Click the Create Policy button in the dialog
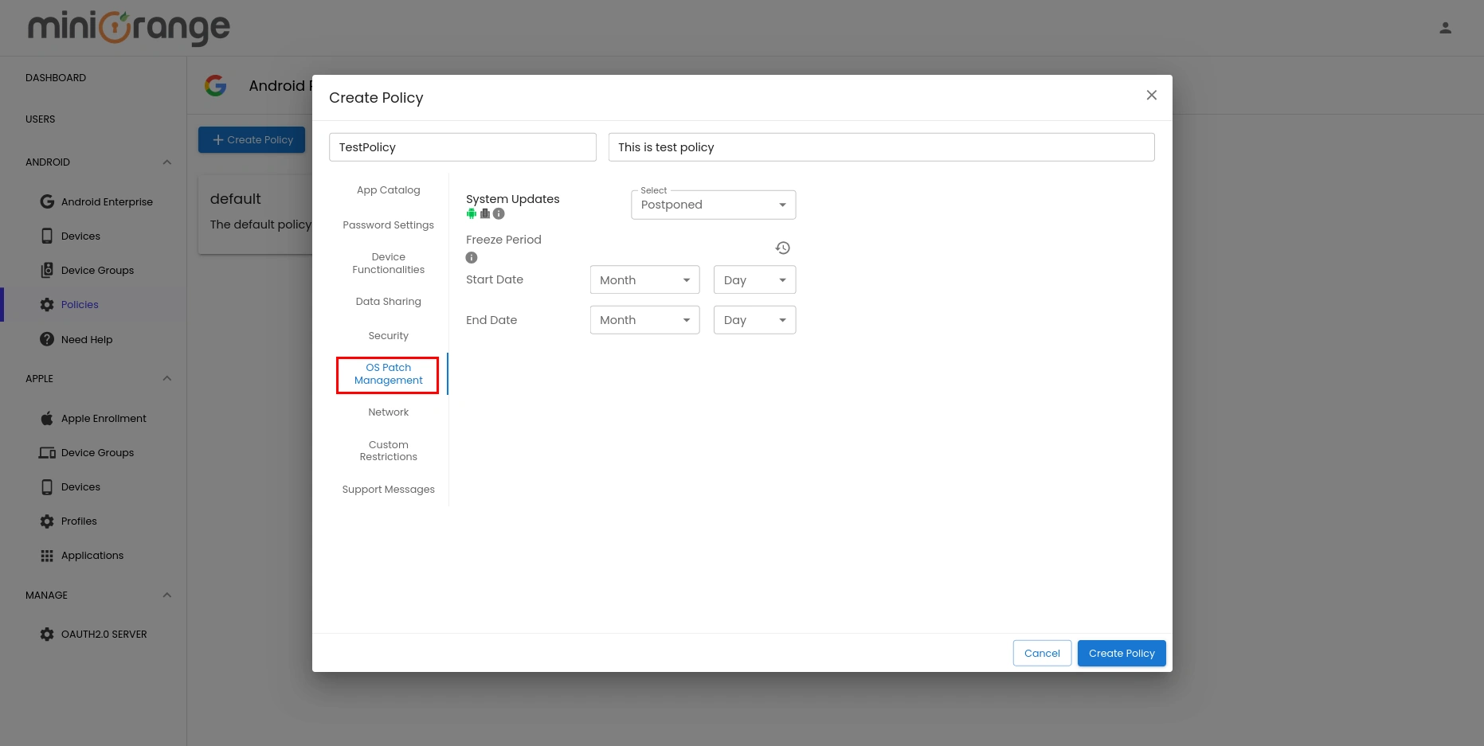The height and width of the screenshot is (746, 1484). click(1121, 653)
